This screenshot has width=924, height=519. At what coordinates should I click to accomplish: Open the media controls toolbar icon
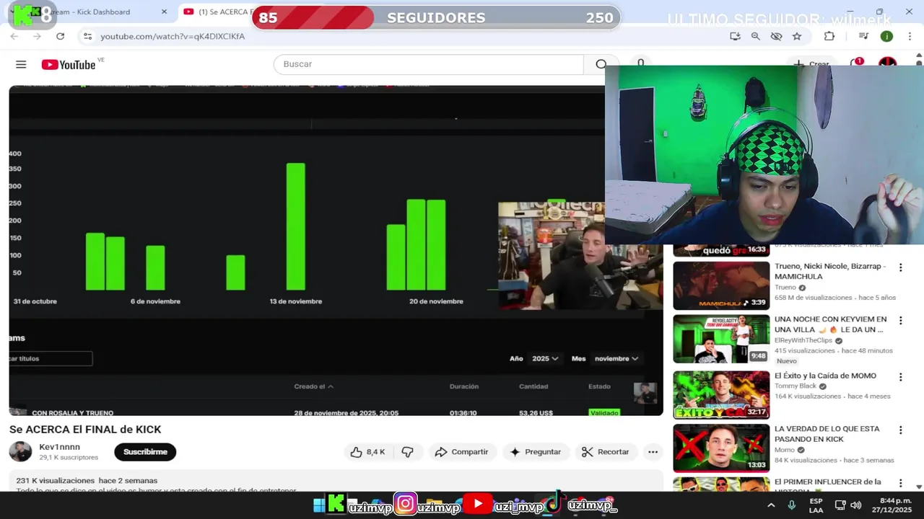point(863,36)
